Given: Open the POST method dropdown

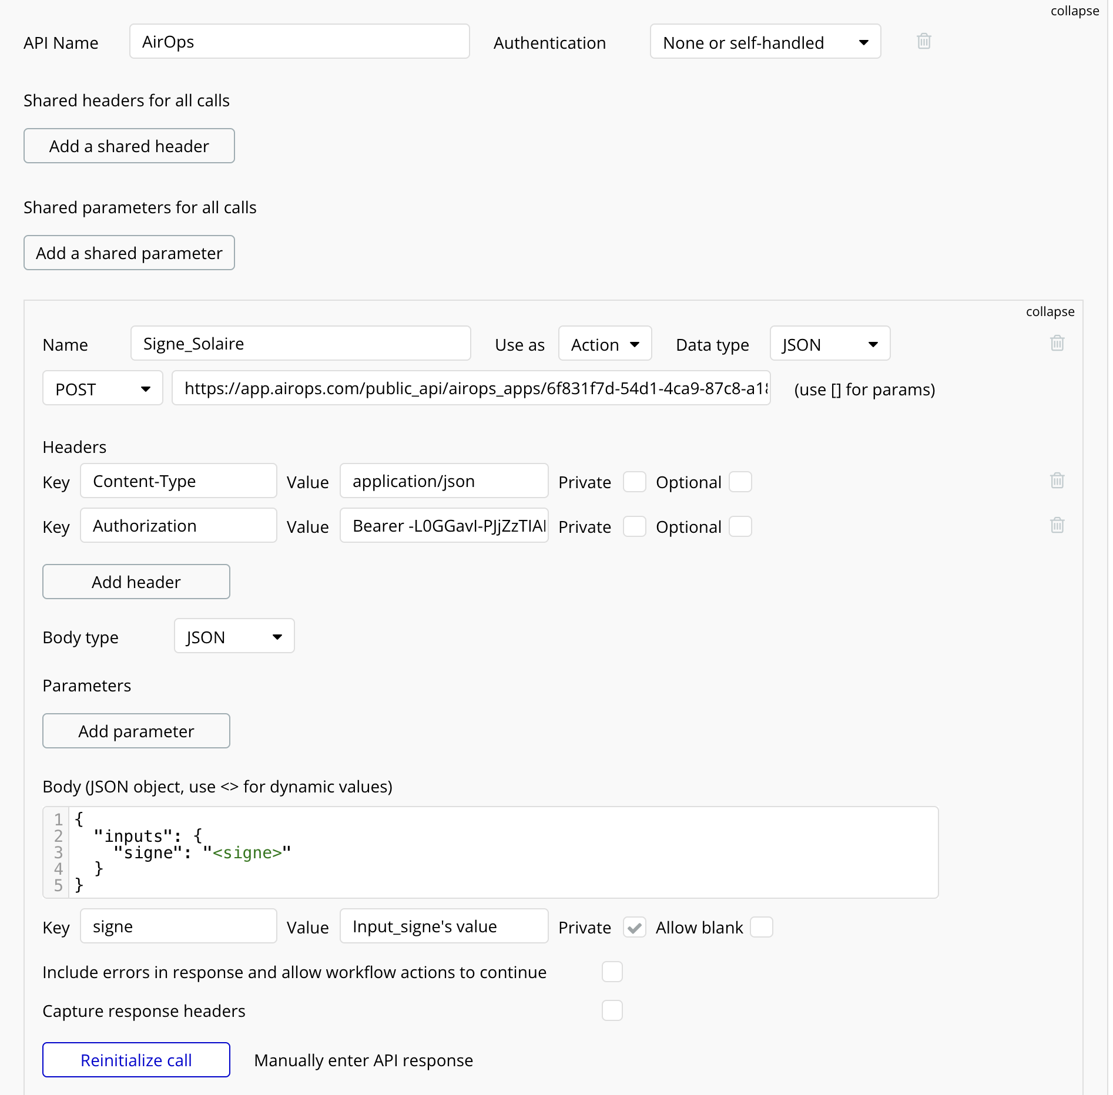Looking at the screenshot, I should click(103, 388).
